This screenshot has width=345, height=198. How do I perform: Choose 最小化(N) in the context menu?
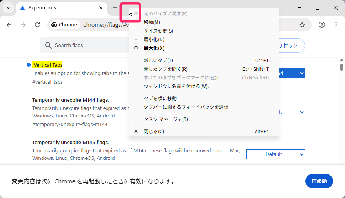click(x=204, y=40)
